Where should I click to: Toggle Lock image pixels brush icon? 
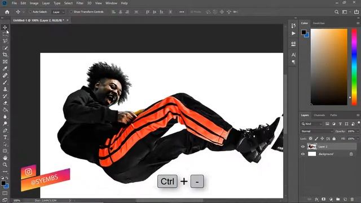point(316,139)
